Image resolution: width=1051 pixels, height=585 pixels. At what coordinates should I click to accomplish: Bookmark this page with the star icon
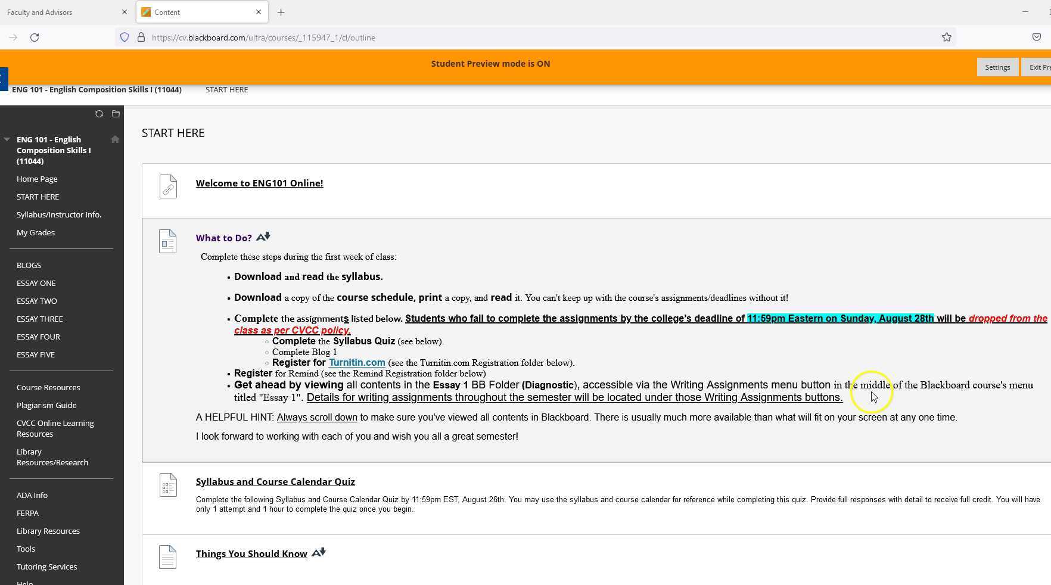tap(946, 38)
